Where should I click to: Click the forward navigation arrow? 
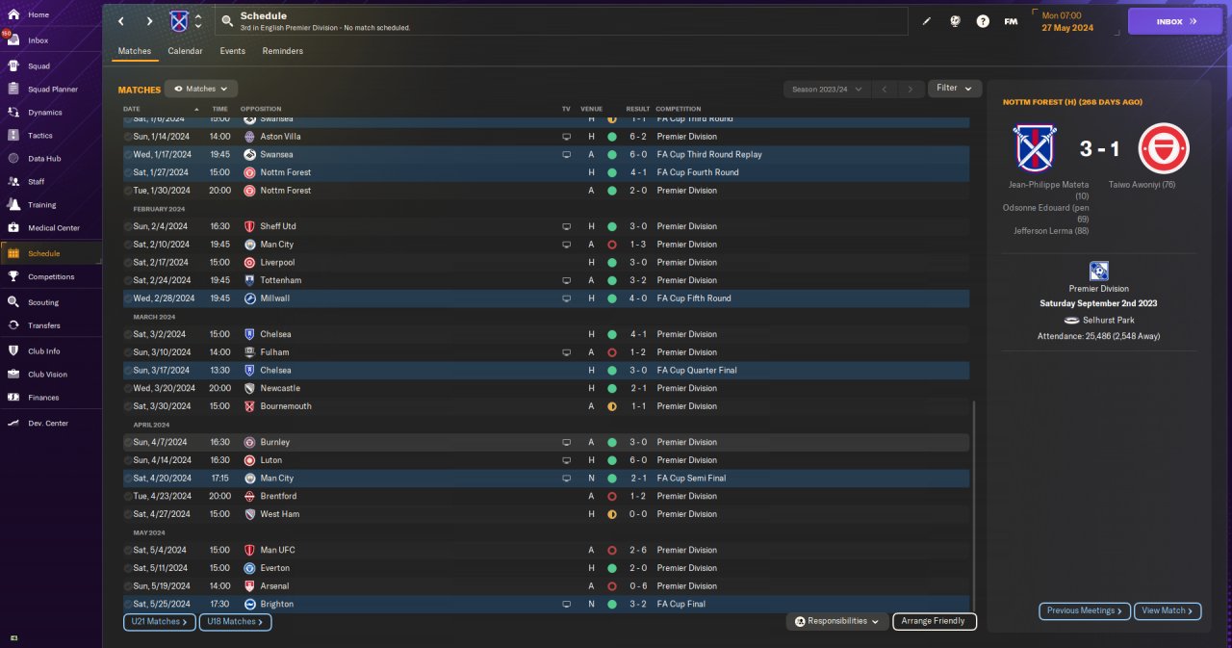pyautogui.click(x=149, y=21)
